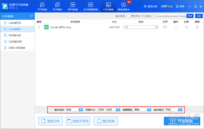
Task: Open the 背景颜色 dropdown
Action: pyautogui.click(x=142, y=110)
